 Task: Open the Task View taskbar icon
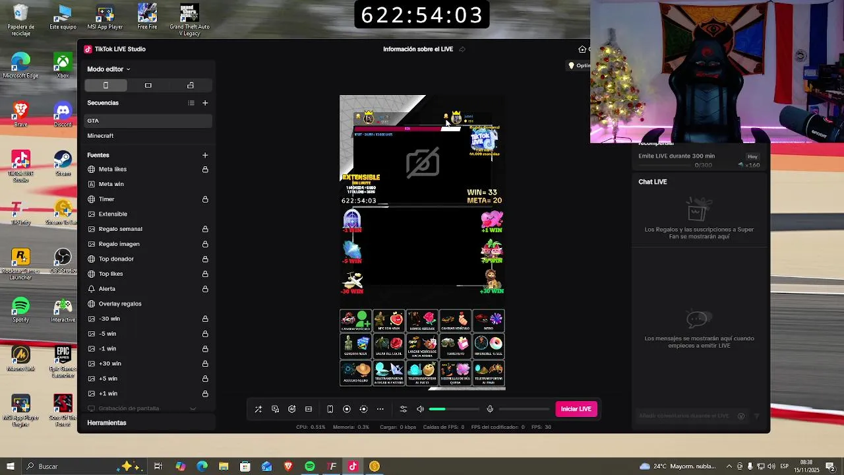[x=158, y=466]
